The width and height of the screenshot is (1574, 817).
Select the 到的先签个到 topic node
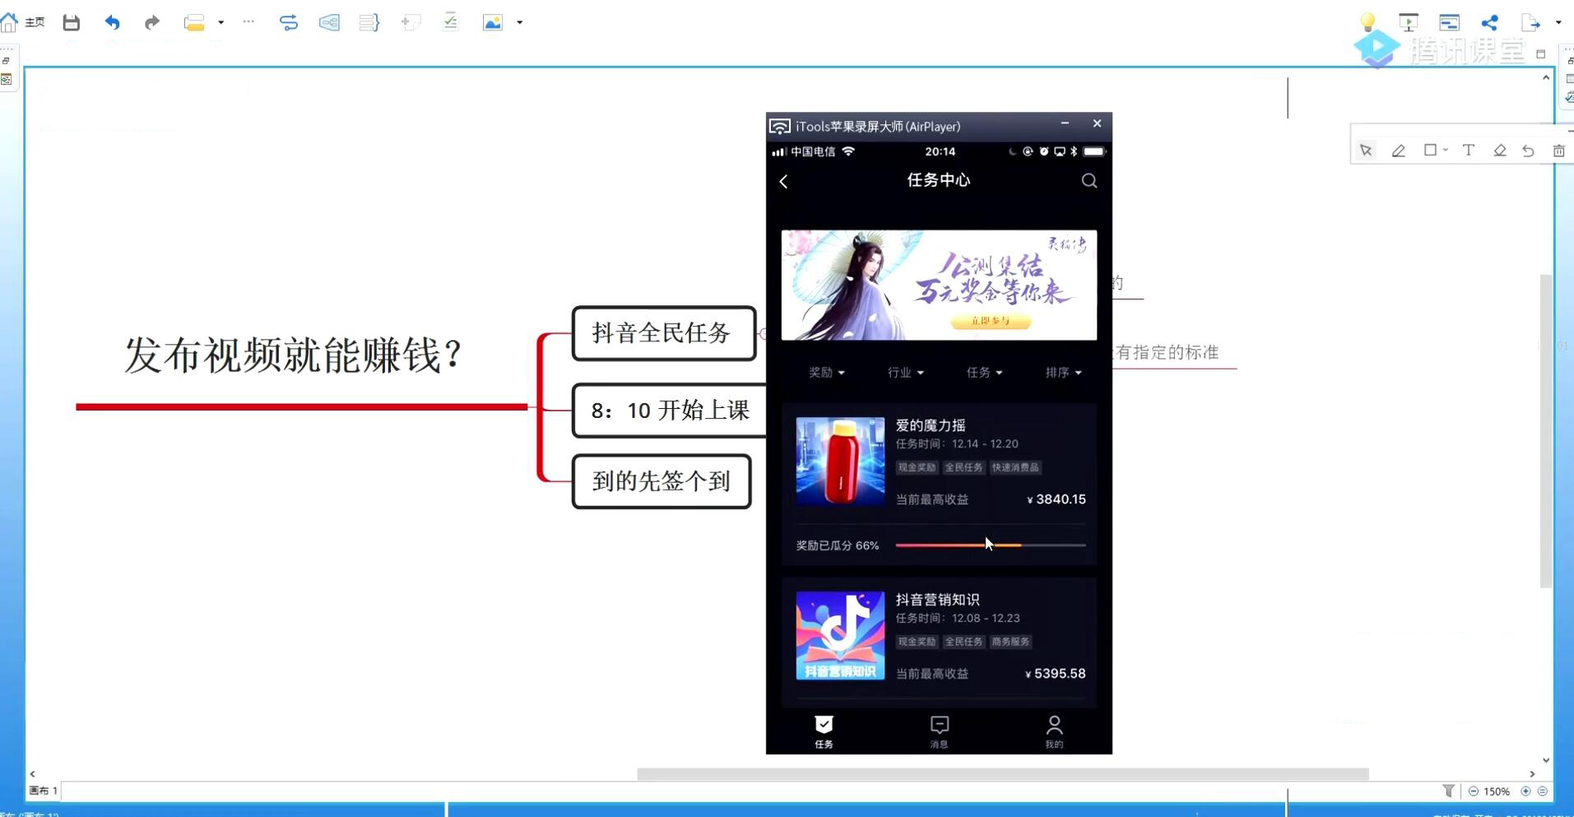tap(662, 481)
